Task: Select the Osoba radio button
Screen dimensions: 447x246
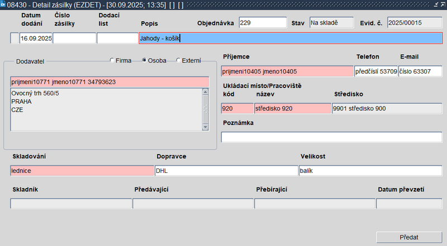Action: point(144,60)
